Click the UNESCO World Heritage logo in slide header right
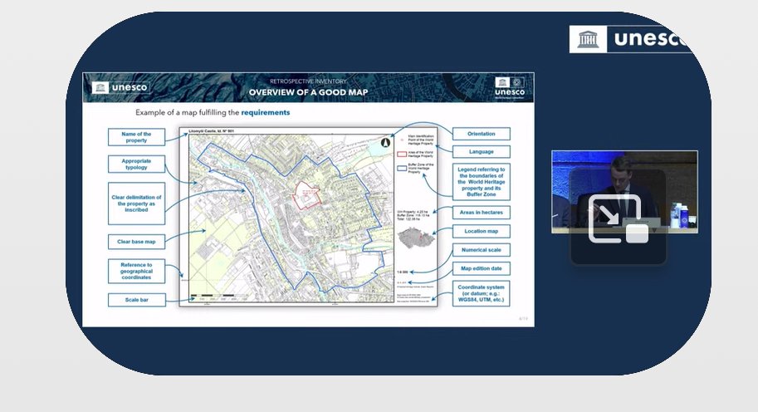This screenshot has width=758, height=412. click(508, 86)
